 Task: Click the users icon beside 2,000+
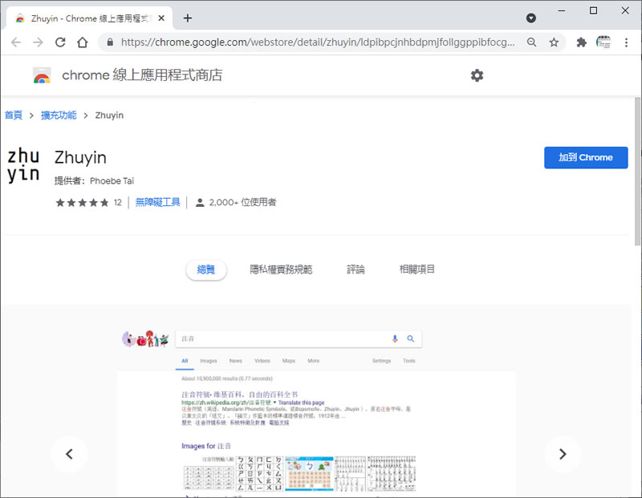coord(200,203)
